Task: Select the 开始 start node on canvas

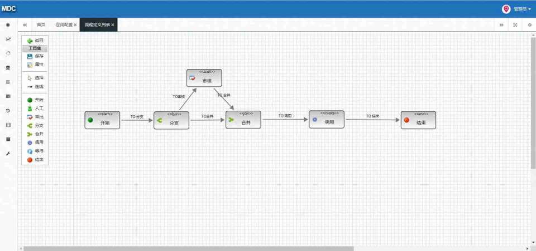Action: point(102,120)
